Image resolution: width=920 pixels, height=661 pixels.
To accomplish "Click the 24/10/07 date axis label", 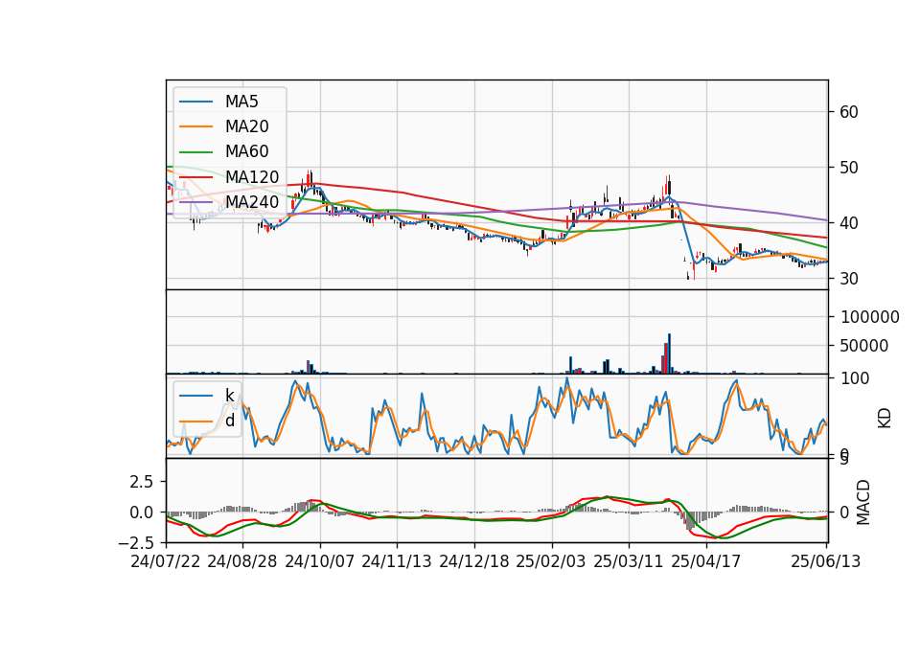I will click(x=320, y=562).
